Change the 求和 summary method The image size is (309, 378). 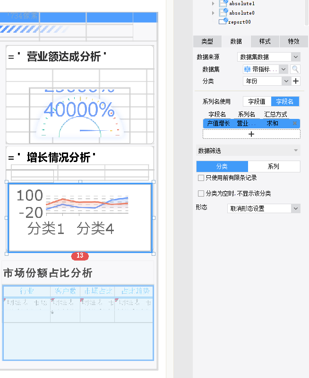[272, 124]
